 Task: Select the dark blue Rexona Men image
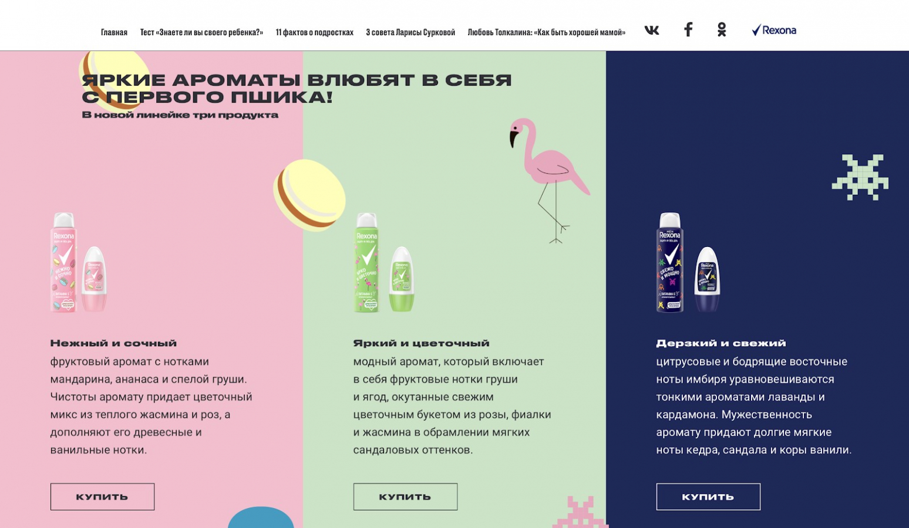(688, 262)
